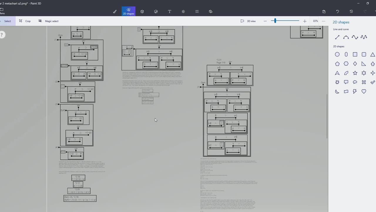Select the Burst shape
This screenshot has width=376, height=212.
point(337,82)
